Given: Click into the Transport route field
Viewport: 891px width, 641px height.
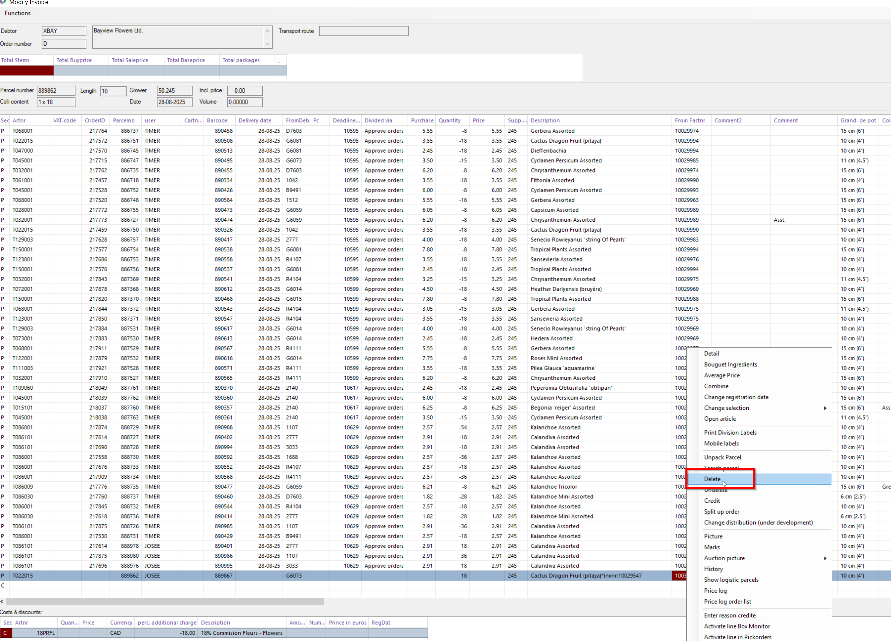Looking at the screenshot, I should (x=363, y=31).
